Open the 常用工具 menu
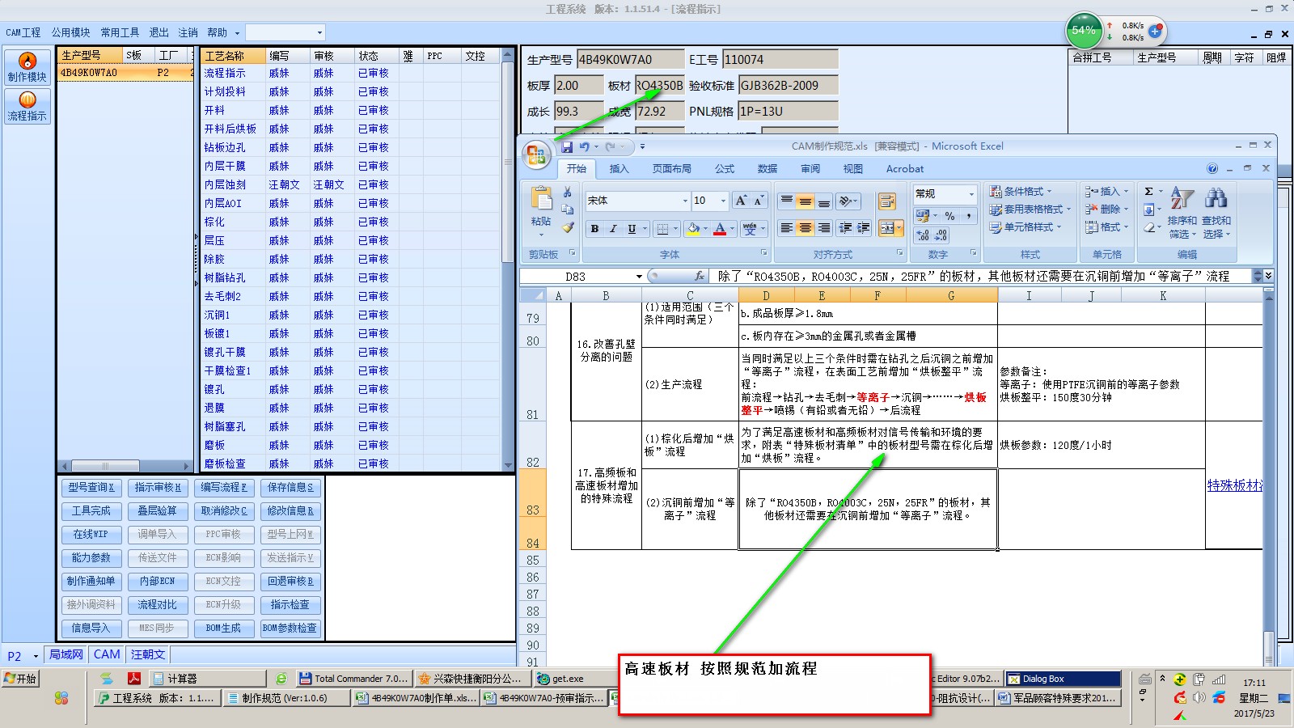The image size is (1294, 728). [120, 32]
